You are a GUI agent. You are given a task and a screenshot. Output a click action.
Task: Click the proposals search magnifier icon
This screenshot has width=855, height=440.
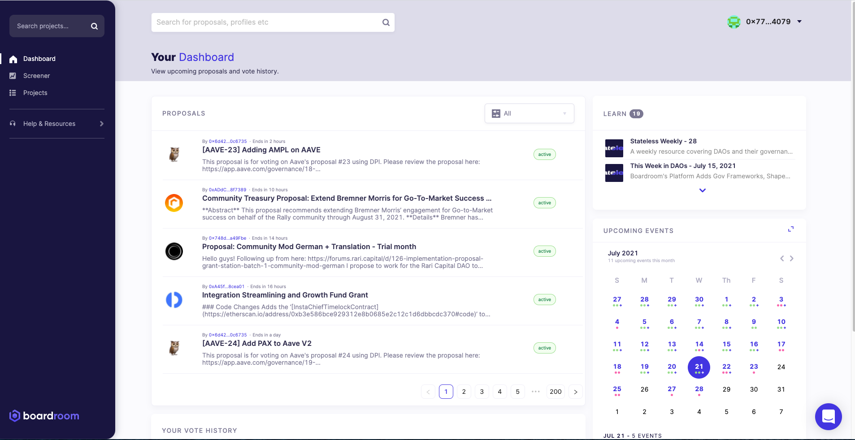[386, 22]
